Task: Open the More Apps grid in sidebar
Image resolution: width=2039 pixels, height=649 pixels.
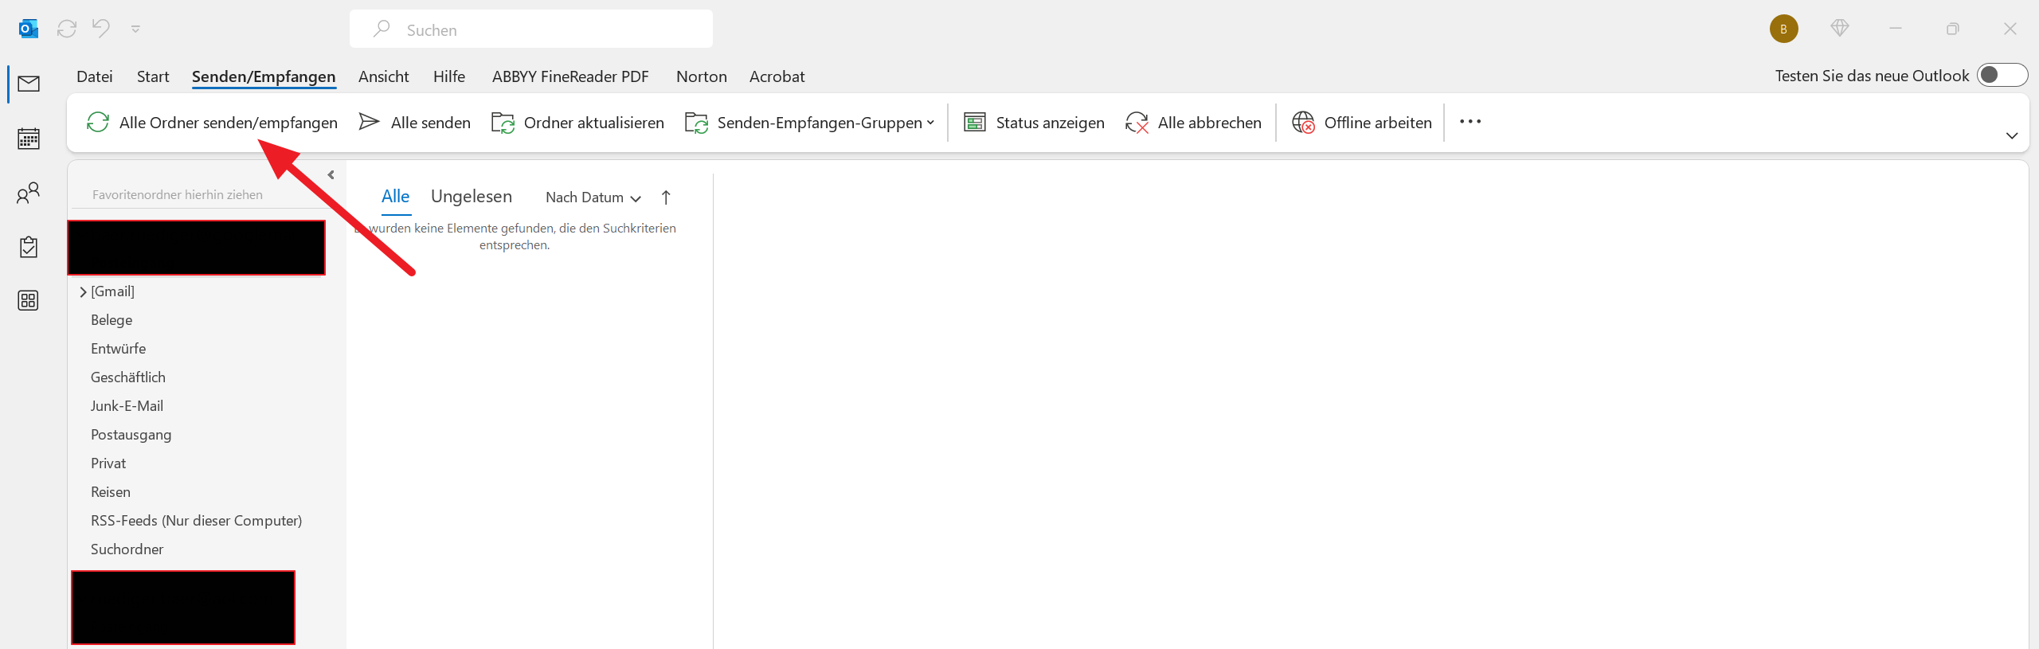Action: coord(29,300)
